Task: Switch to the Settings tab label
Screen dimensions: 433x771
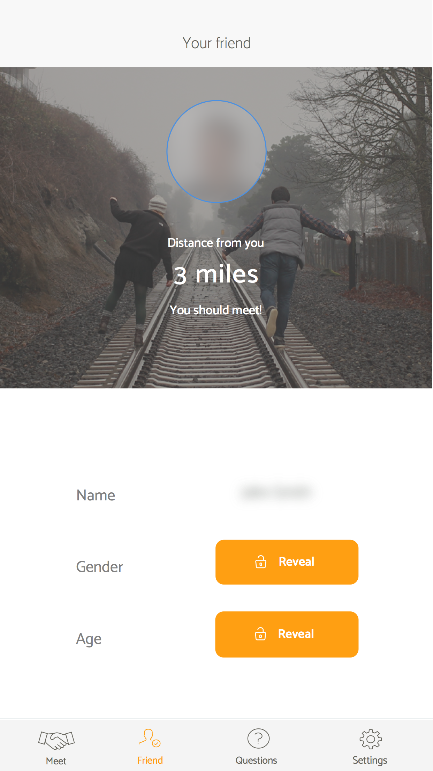Action: click(370, 760)
